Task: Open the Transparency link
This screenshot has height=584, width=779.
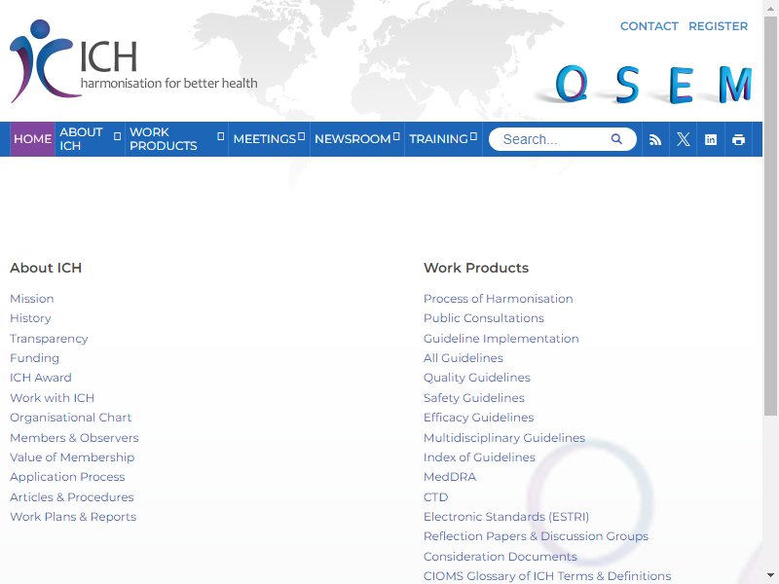Action: (49, 339)
